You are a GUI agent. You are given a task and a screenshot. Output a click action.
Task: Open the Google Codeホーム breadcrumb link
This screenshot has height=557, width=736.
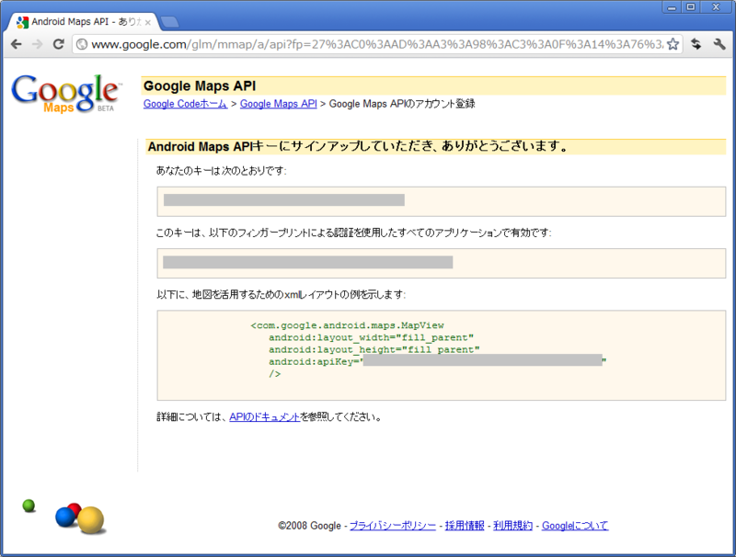pos(185,104)
